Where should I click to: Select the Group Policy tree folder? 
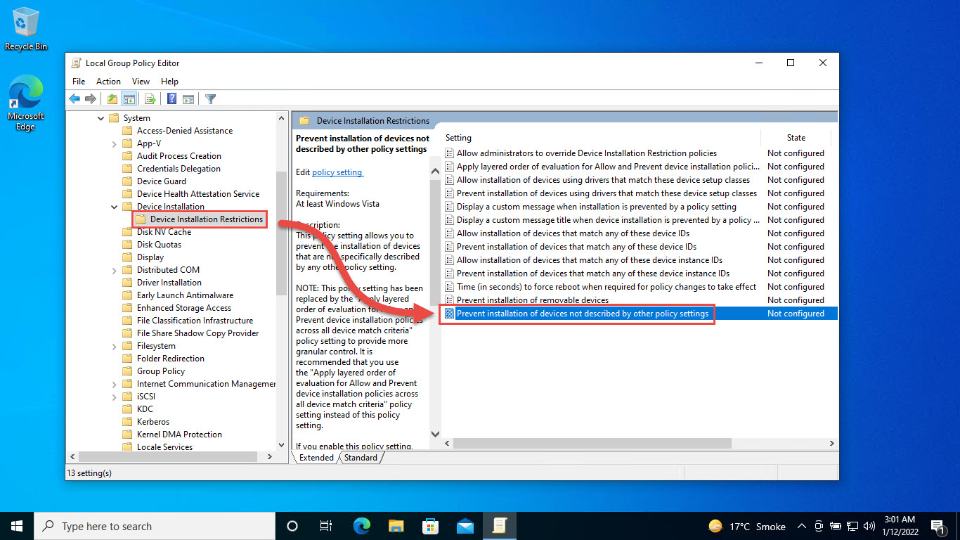pyautogui.click(x=161, y=371)
